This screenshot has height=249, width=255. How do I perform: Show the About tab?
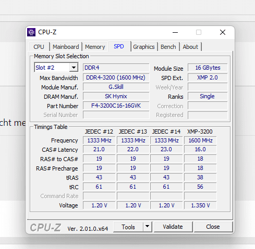click(190, 47)
